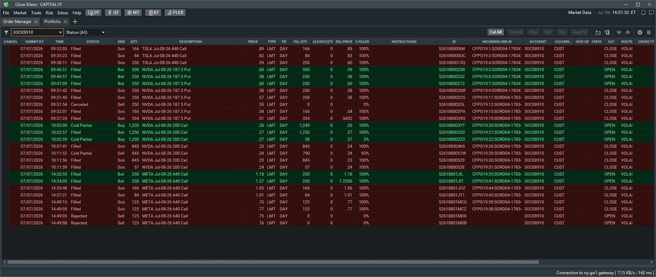Image resolution: width=656 pixels, height=277 pixels.
Task: Sort by FILL QTY column header
Action: (301, 41)
